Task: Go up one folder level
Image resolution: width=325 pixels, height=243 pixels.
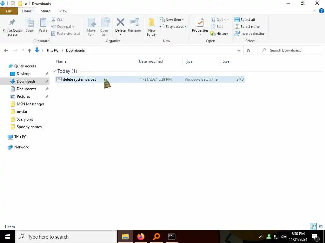Action: coord(30,50)
